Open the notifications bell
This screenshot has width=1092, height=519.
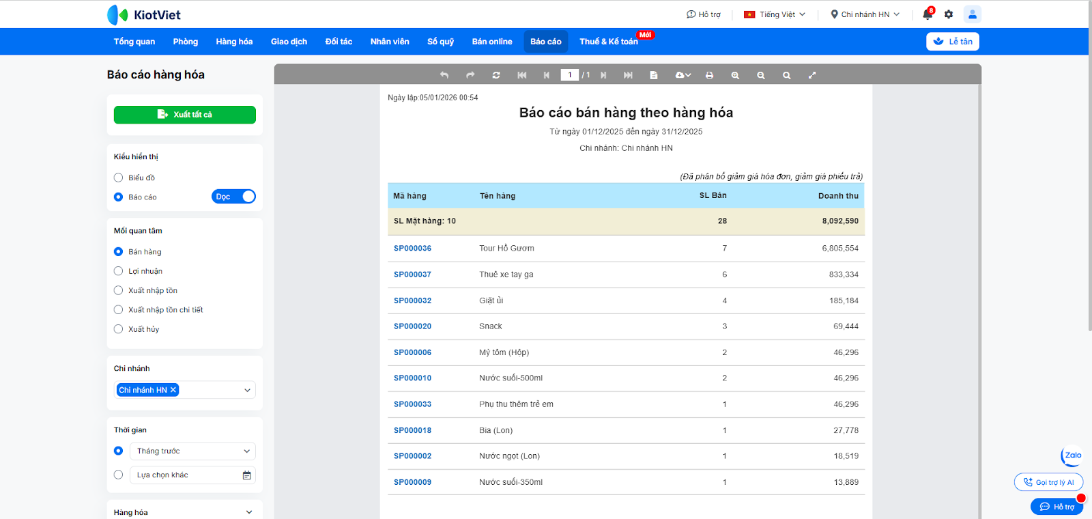tap(928, 14)
